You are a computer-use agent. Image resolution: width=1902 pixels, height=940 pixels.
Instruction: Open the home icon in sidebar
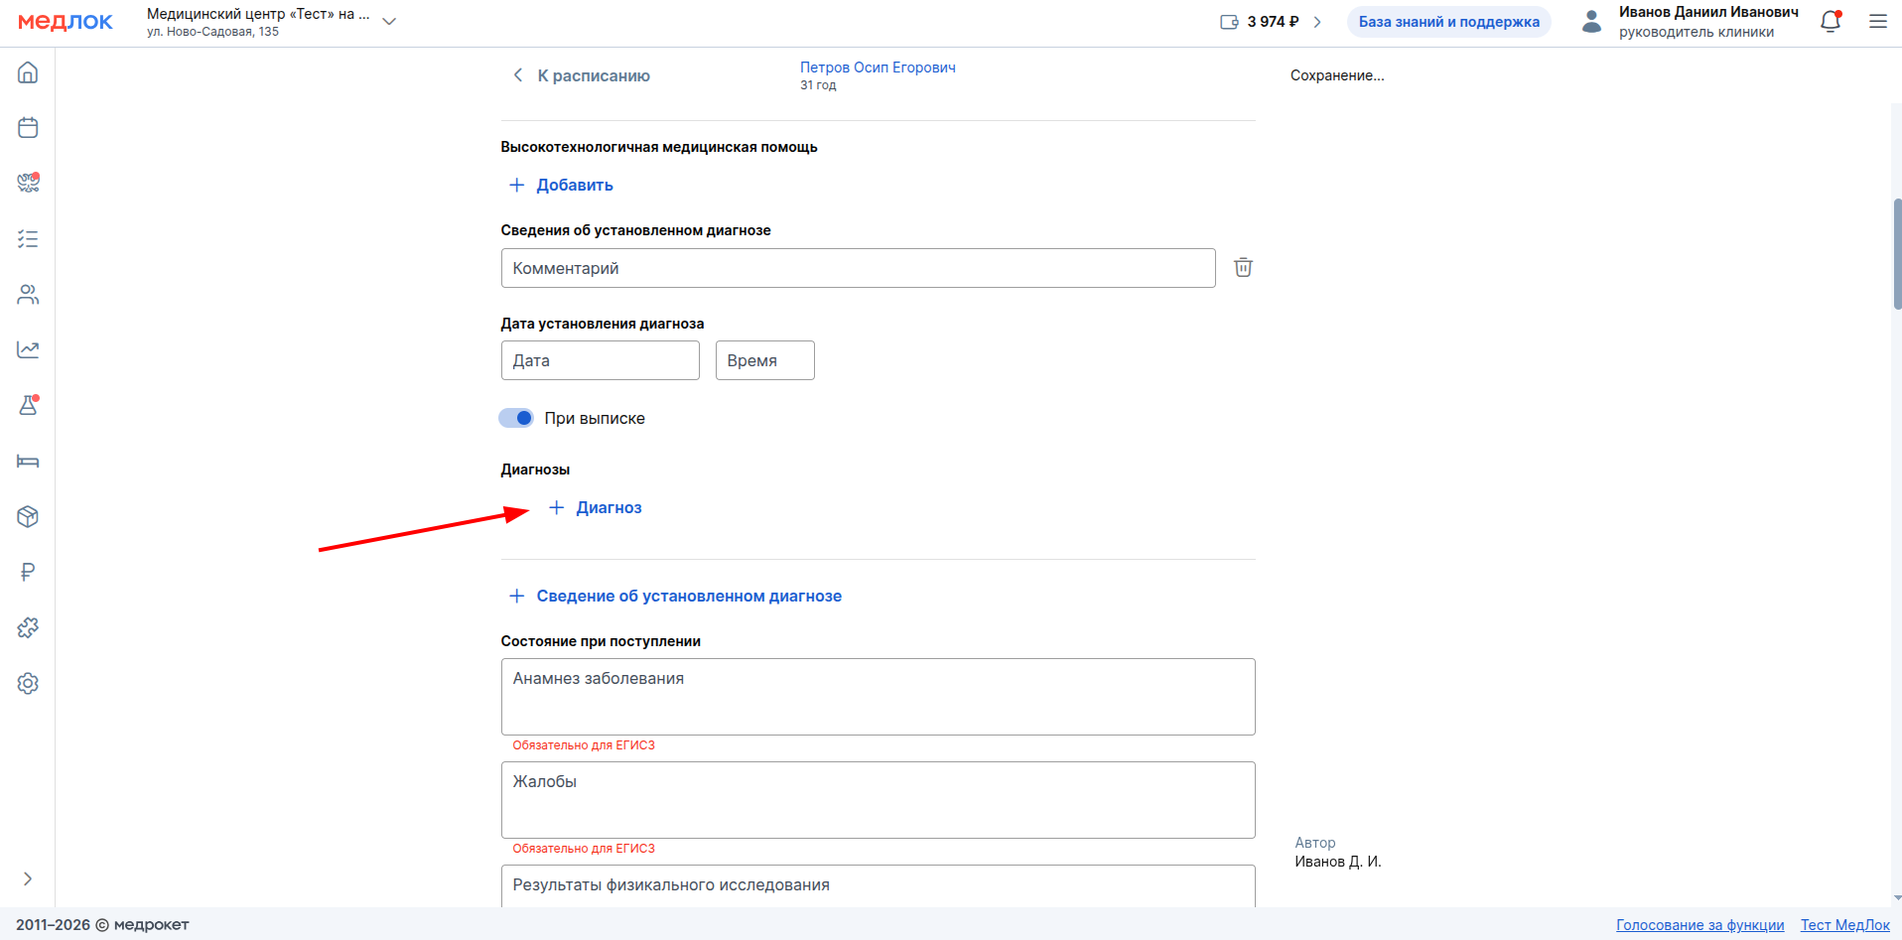tap(28, 72)
